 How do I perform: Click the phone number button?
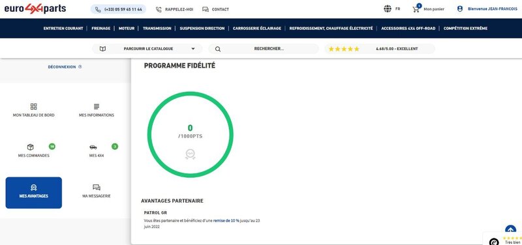coord(119,9)
